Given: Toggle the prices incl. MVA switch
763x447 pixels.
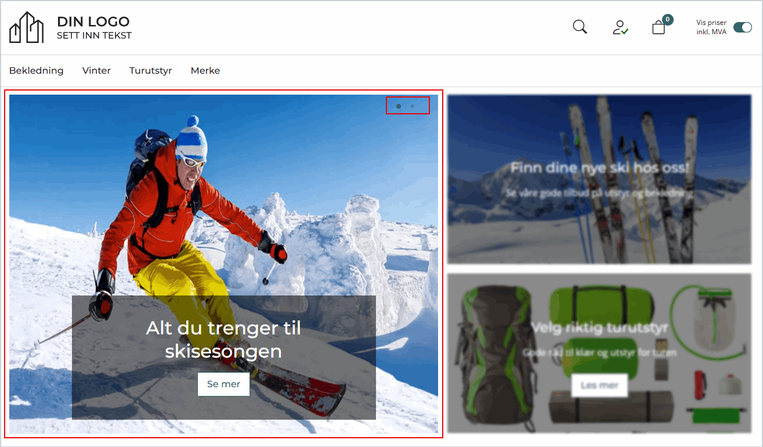Looking at the screenshot, I should click(x=742, y=27).
